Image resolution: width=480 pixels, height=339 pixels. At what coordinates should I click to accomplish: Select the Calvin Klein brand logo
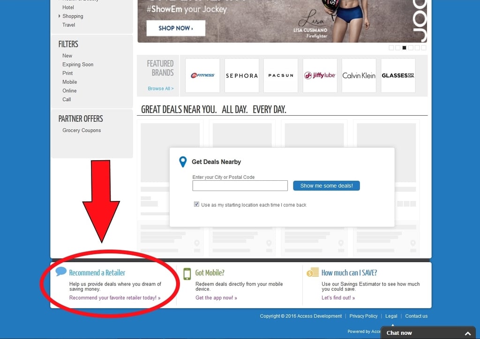click(359, 75)
